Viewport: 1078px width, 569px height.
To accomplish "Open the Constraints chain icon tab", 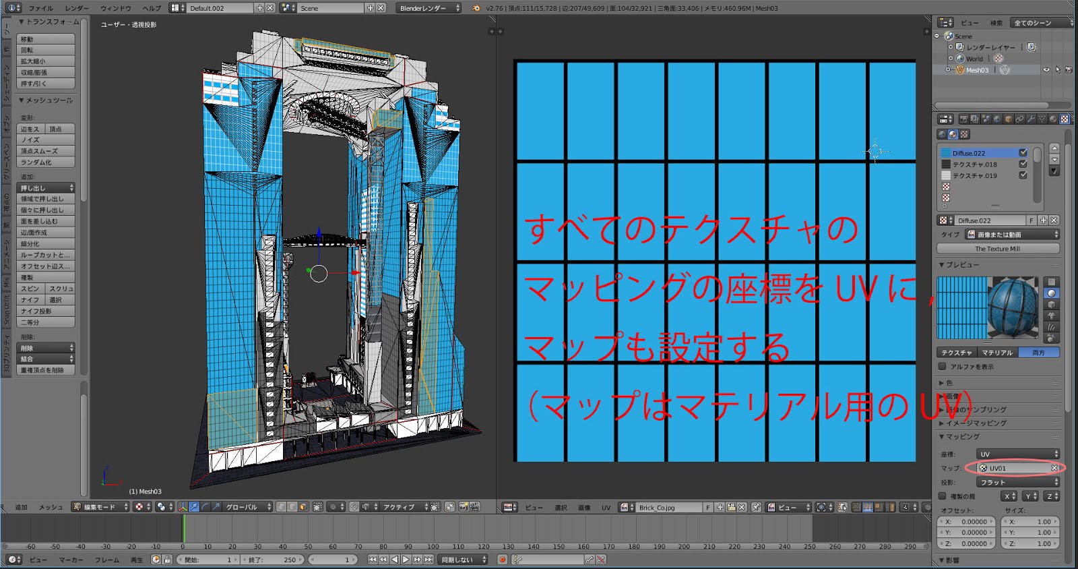I will (x=1020, y=119).
